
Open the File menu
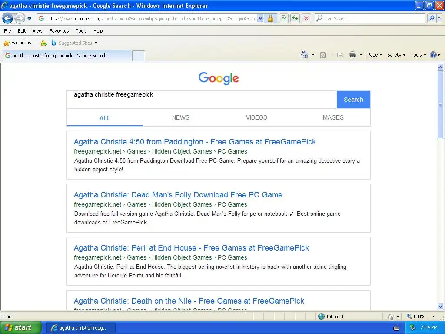click(x=8, y=31)
